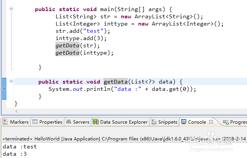Viewport: 247px width, 158px height.
Task: Switch to the Markers tab
Action: (16, 122)
